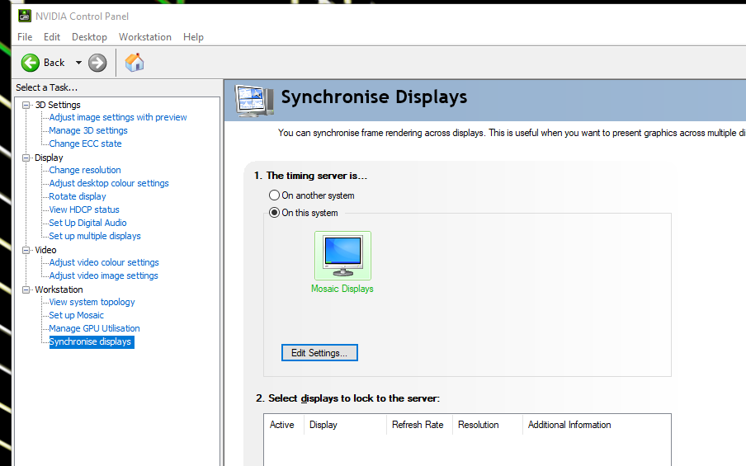Open the File menu
This screenshot has width=746, height=466.
click(x=25, y=36)
